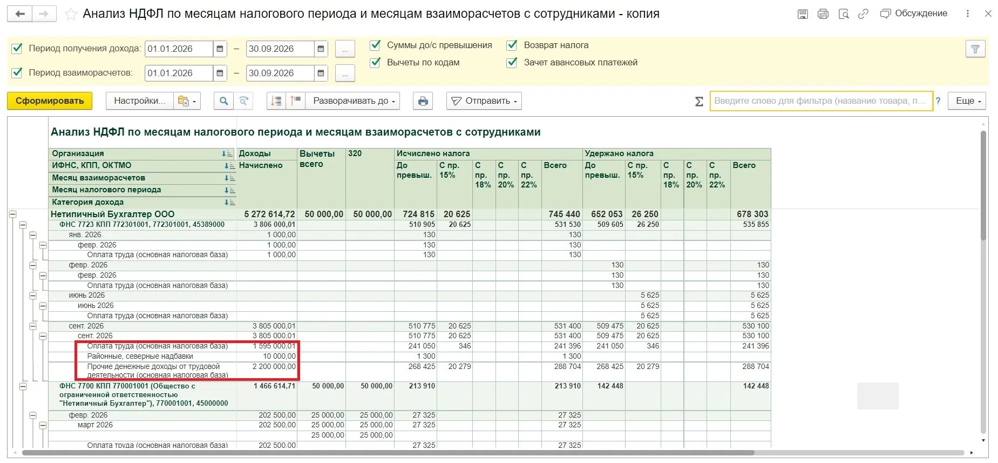Click the printer icon in the title bar

tap(823, 14)
